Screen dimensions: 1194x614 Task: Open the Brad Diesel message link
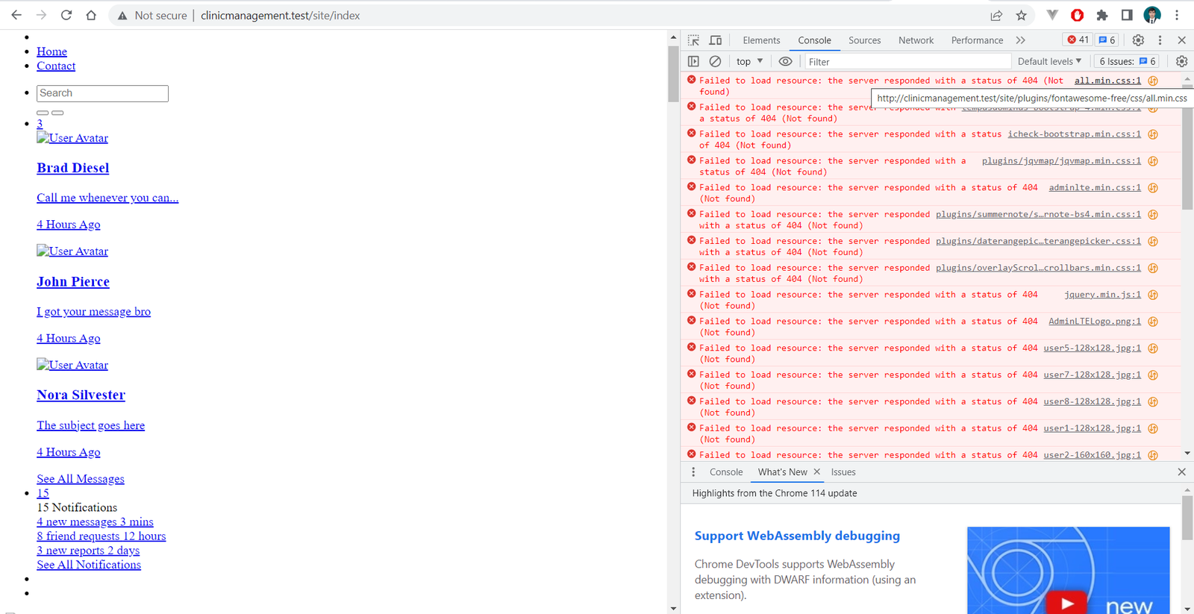(x=72, y=168)
